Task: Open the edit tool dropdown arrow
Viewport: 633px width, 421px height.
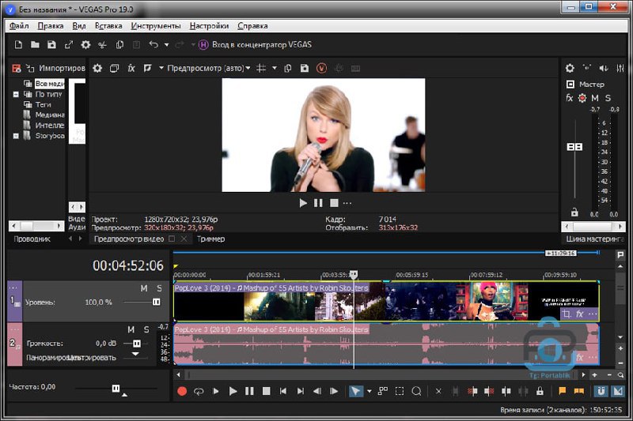Action: coord(370,391)
